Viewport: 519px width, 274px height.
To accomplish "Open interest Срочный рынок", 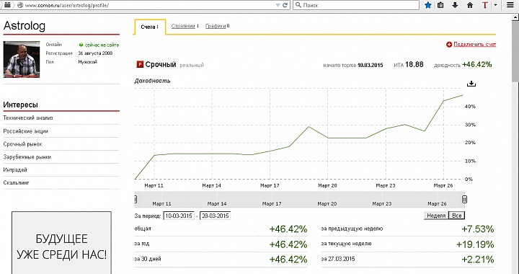I will (x=23, y=144).
